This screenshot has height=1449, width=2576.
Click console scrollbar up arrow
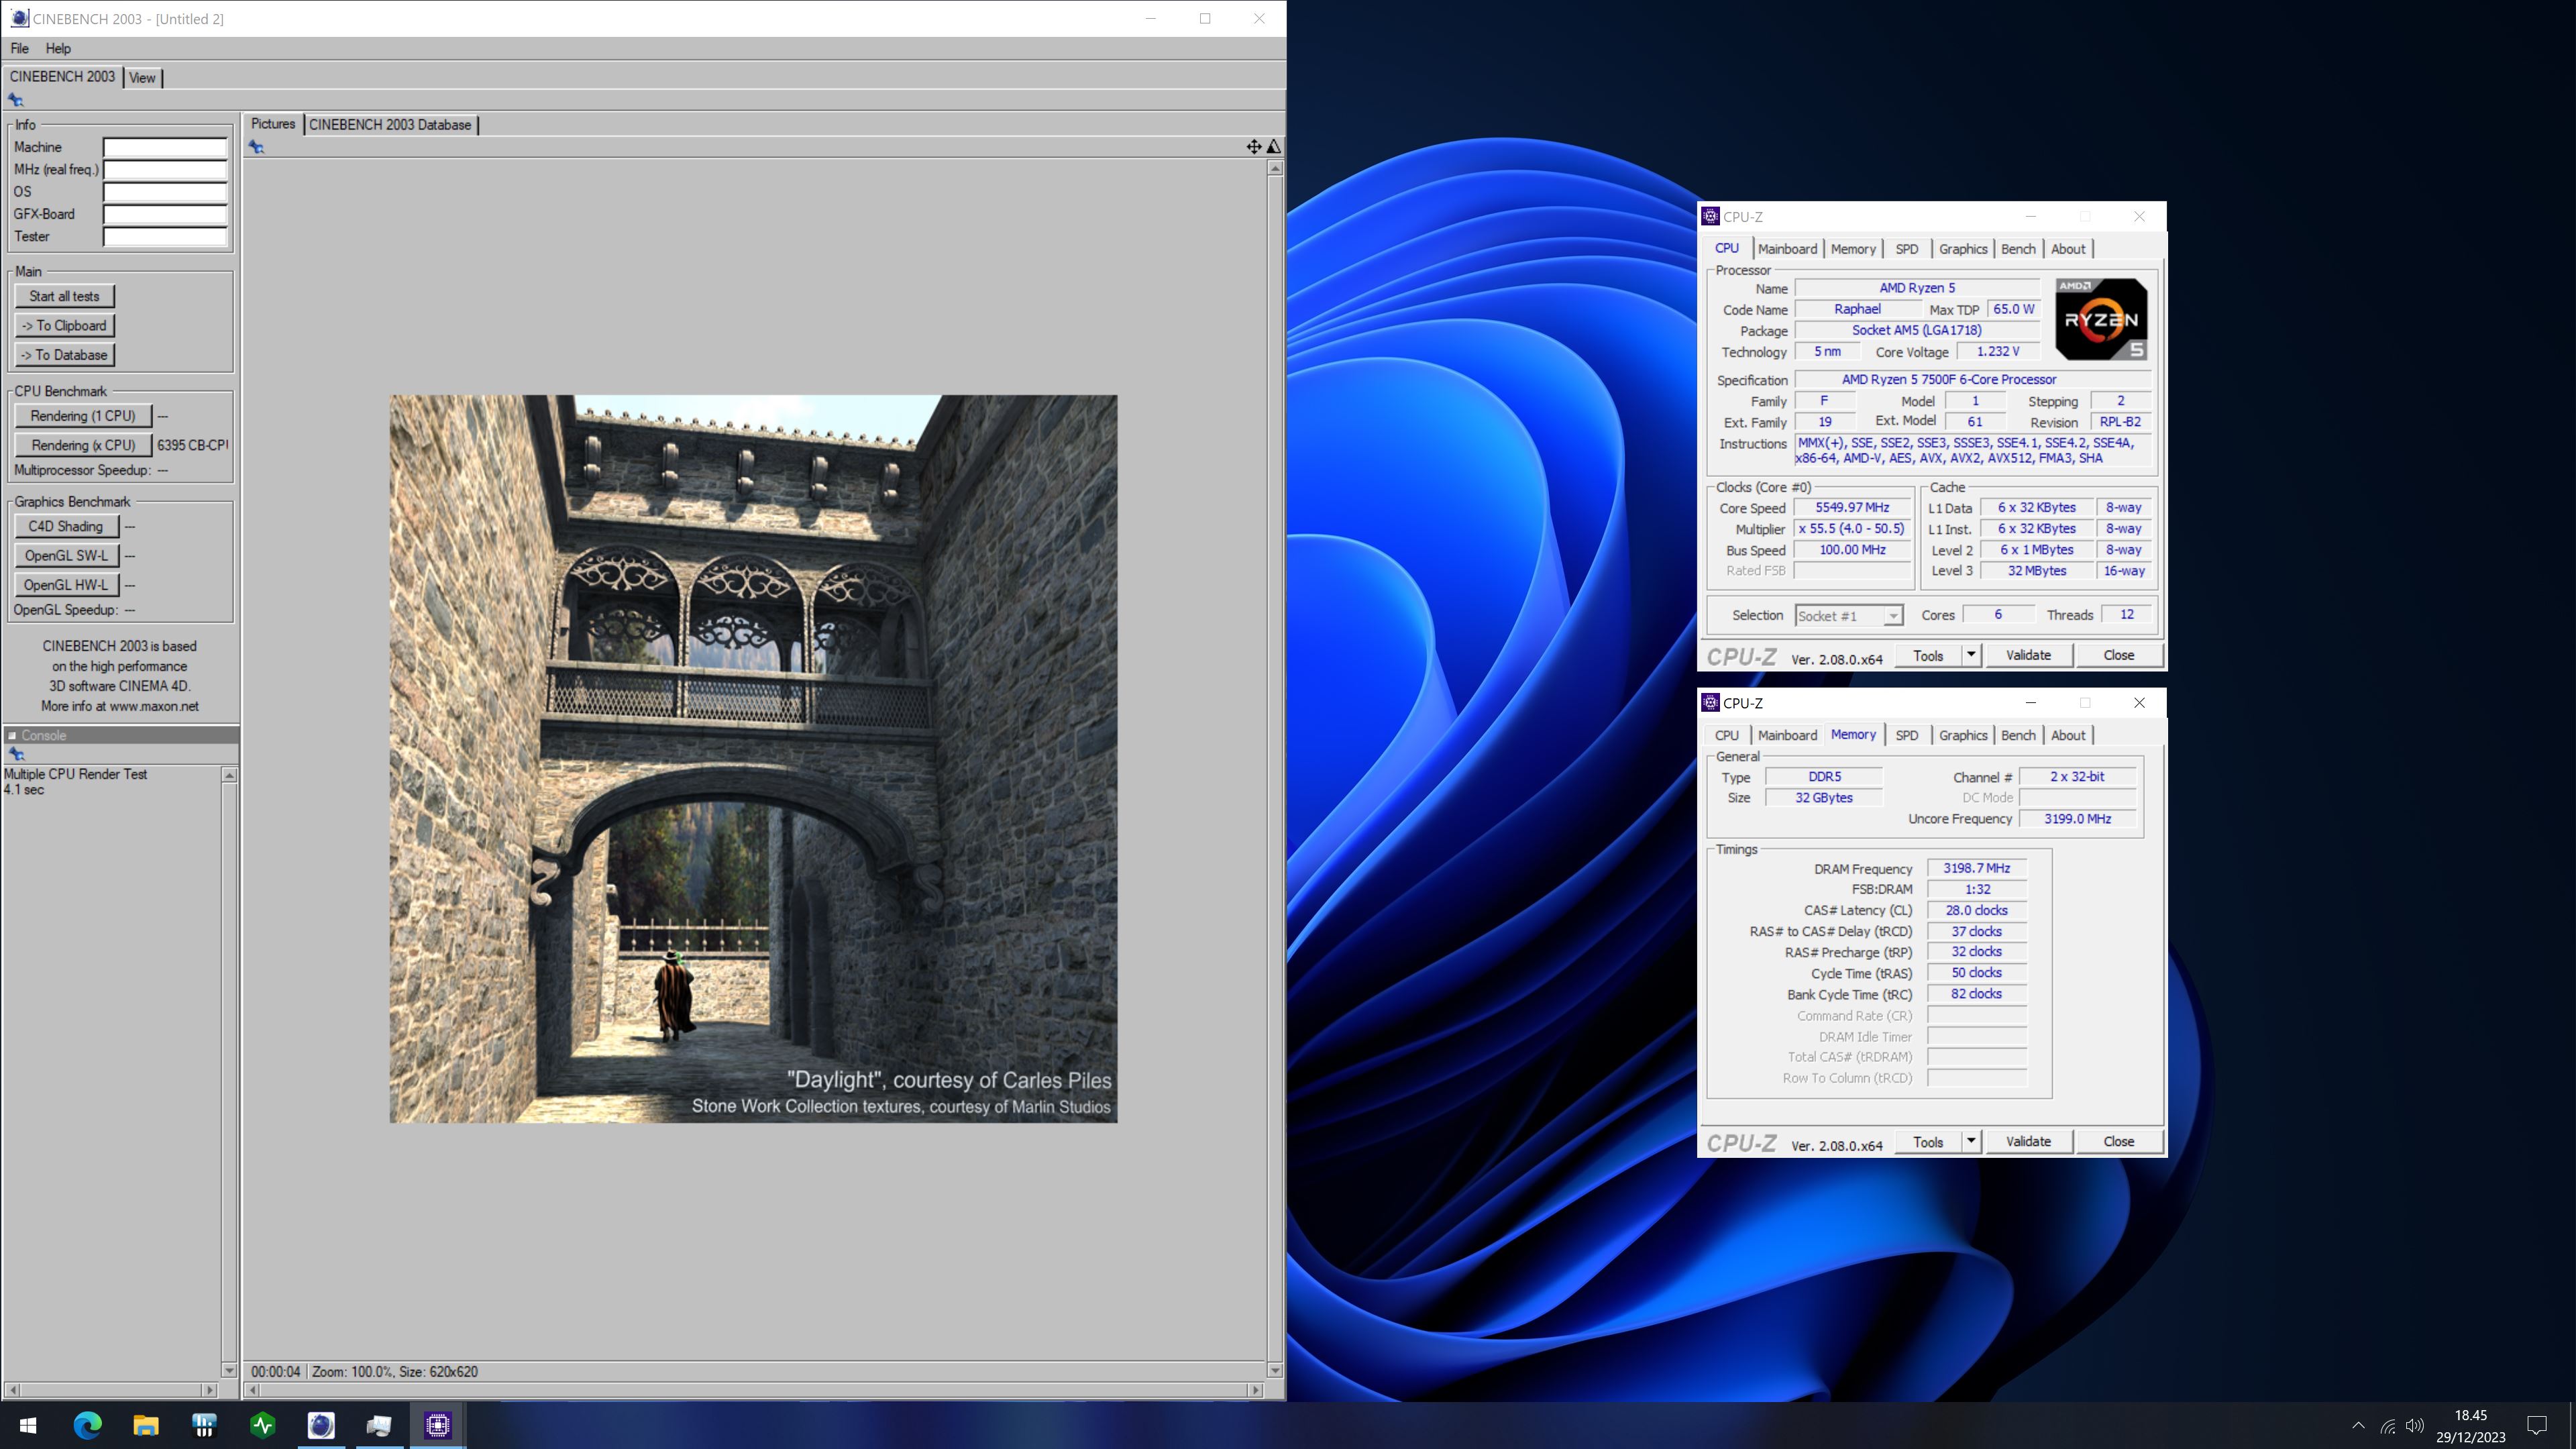[229, 776]
